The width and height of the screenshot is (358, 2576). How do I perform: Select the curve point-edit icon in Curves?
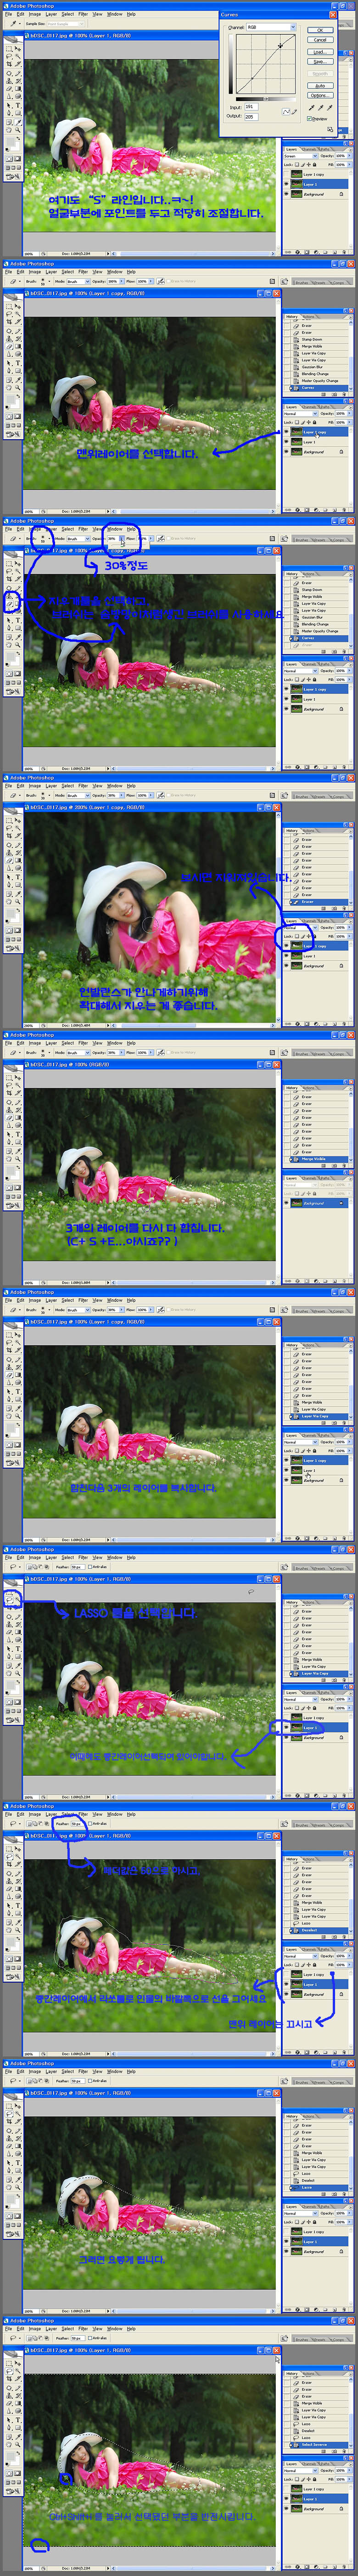[286, 112]
